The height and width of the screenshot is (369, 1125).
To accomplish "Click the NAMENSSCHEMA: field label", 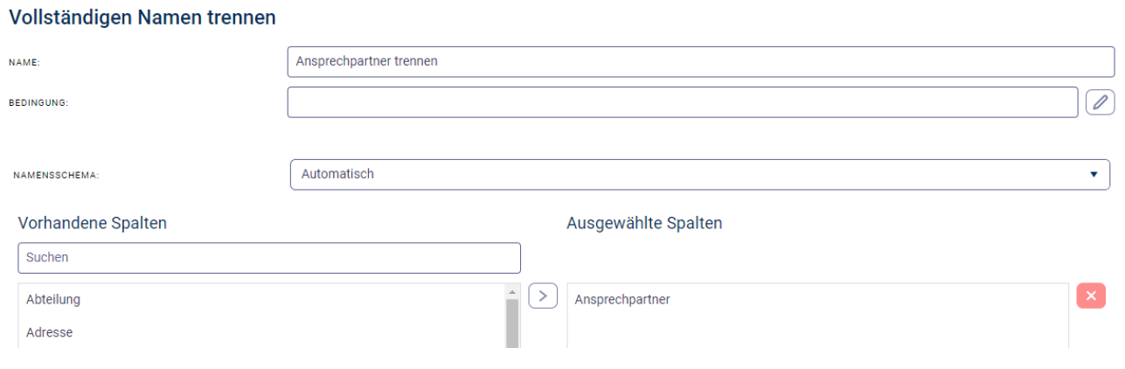I will click(56, 175).
